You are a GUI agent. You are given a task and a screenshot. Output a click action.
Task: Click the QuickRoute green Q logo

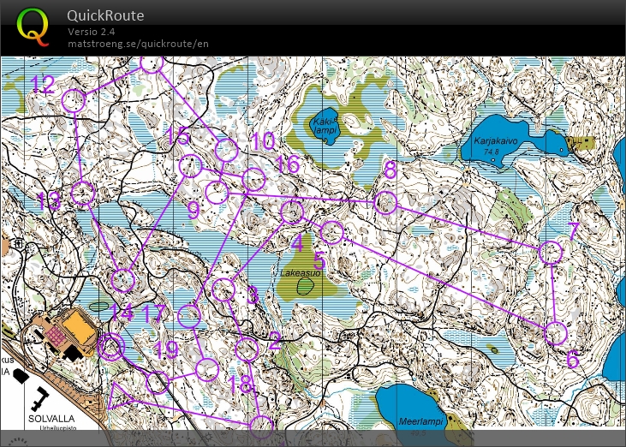(33, 27)
